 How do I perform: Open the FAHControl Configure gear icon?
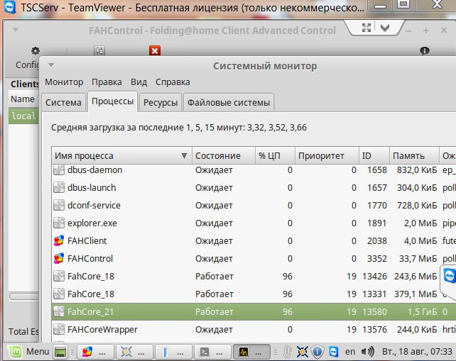point(36,51)
